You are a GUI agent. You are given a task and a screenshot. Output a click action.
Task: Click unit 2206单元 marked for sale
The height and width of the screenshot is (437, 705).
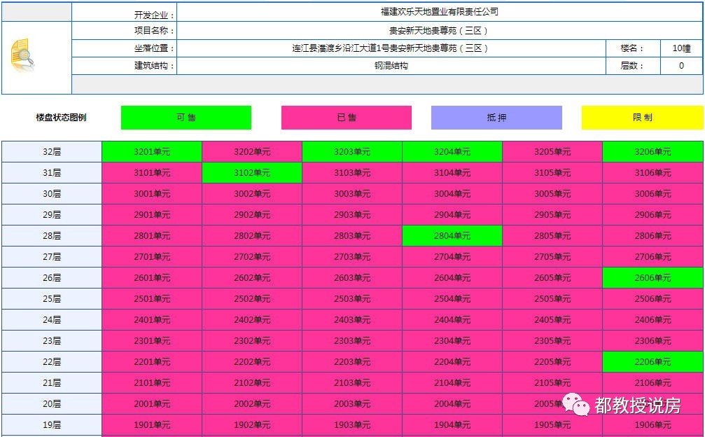[652, 361]
